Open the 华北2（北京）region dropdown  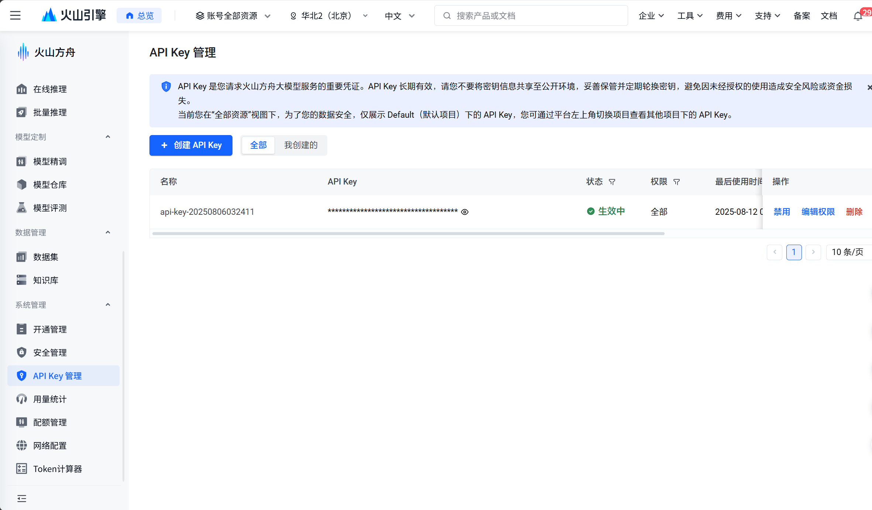click(x=329, y=16)
